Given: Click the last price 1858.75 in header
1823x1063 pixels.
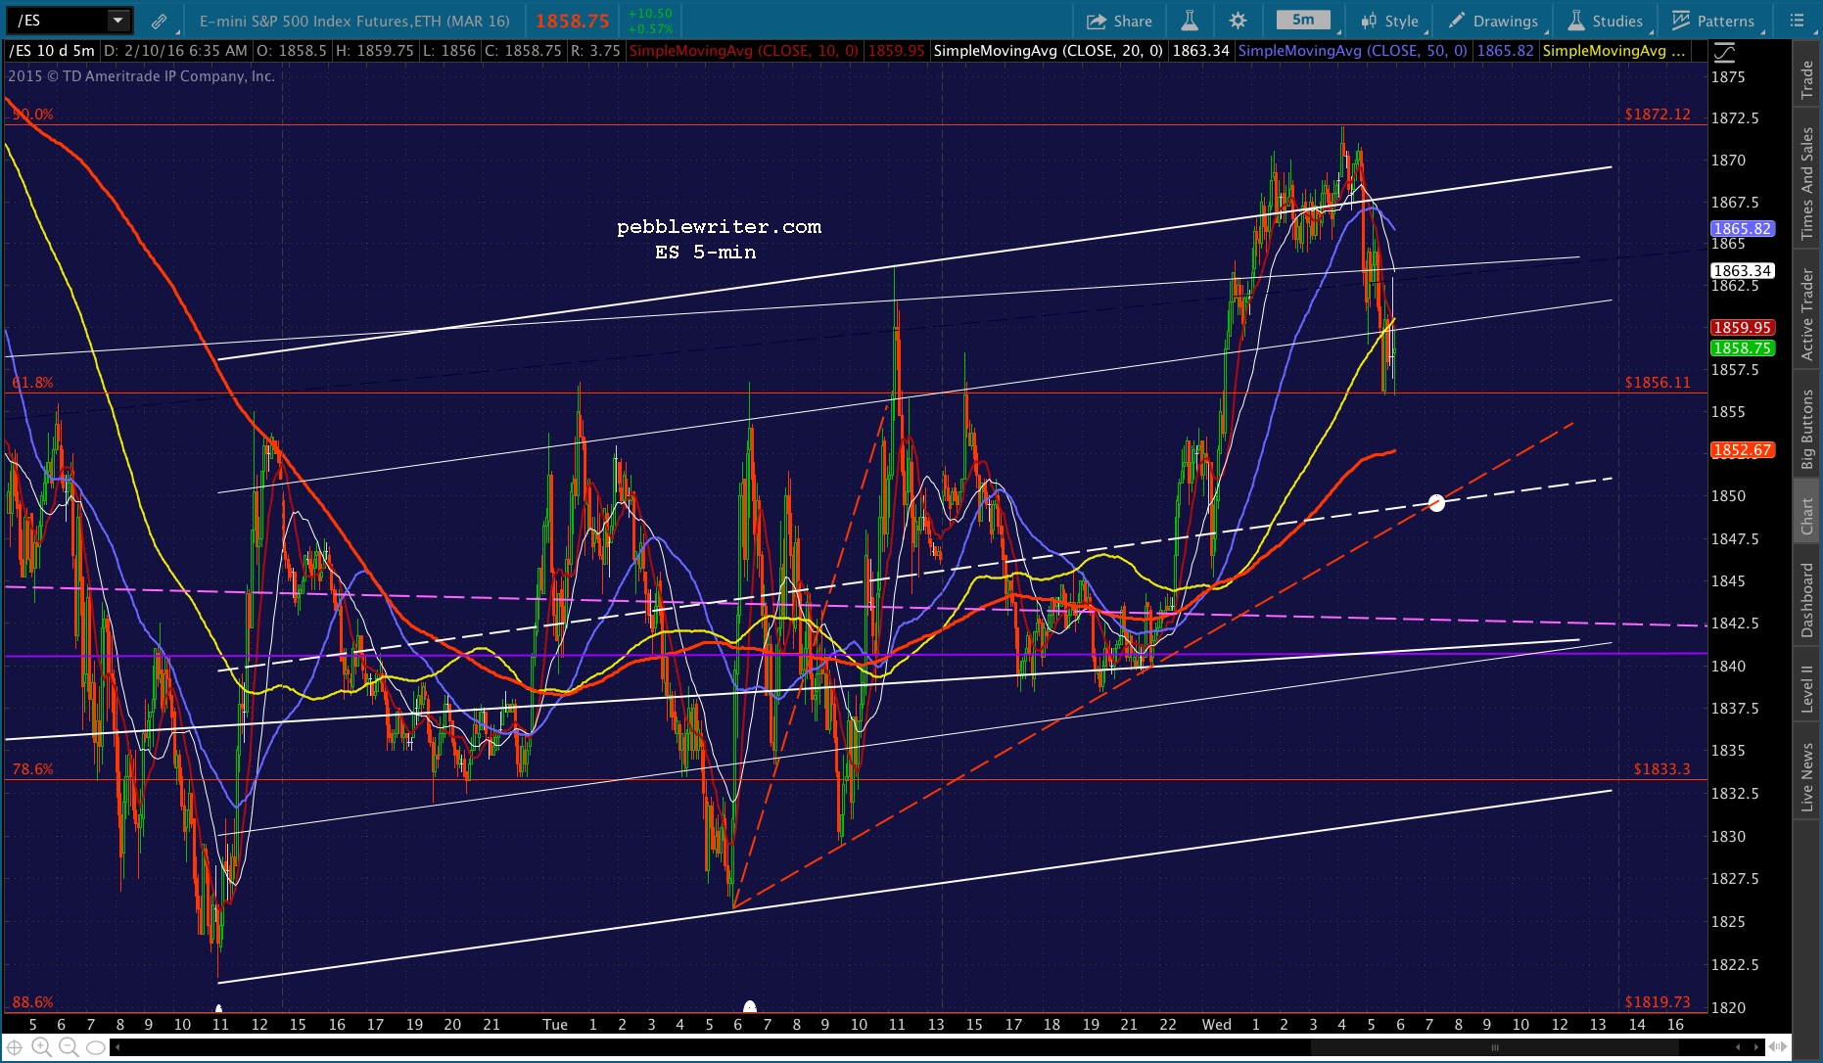Looking at the screenshot, I should (573, 21).
